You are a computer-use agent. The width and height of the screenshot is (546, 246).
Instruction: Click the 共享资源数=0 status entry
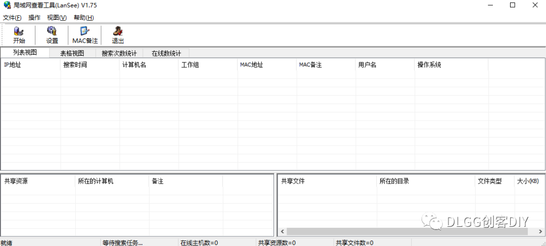point(277,243)
